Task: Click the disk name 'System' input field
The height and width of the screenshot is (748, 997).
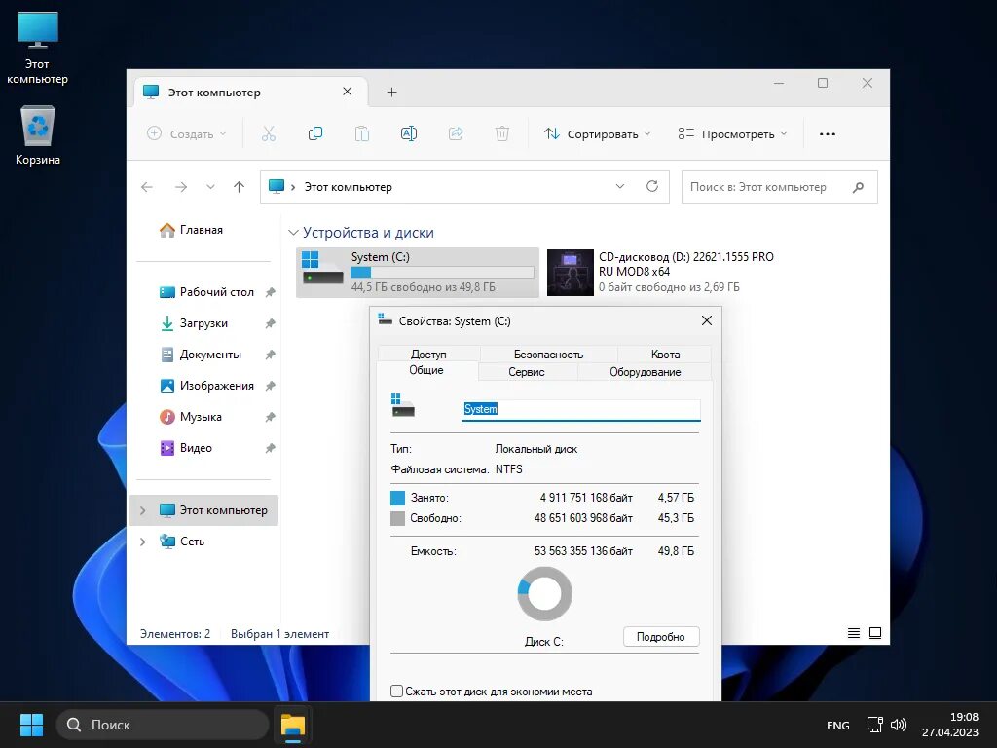Action: click(580, 409)
